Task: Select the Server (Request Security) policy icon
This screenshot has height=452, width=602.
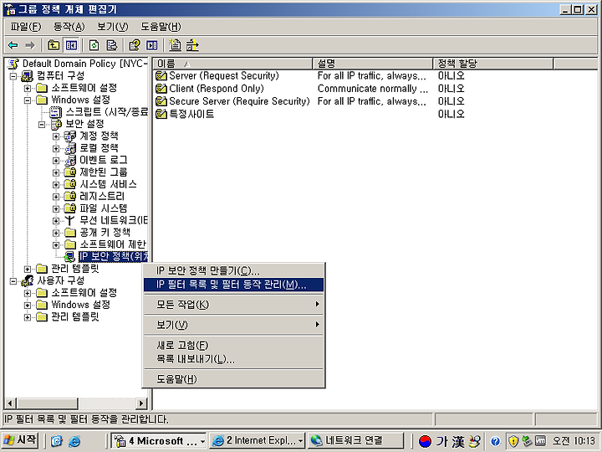Action: 161,75
